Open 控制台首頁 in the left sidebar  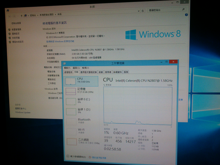pos(16,23)
